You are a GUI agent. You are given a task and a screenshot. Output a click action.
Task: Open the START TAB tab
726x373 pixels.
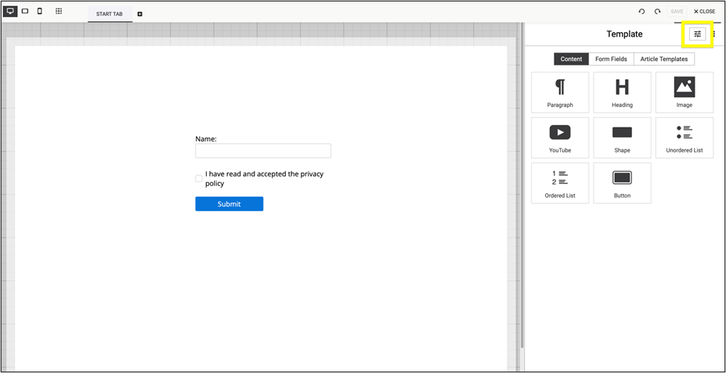[x=110, y=14]
